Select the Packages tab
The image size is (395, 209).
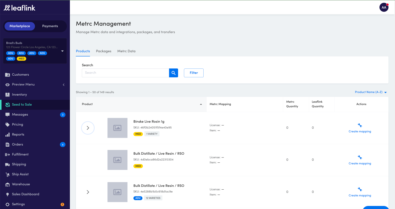coord(103,51)
